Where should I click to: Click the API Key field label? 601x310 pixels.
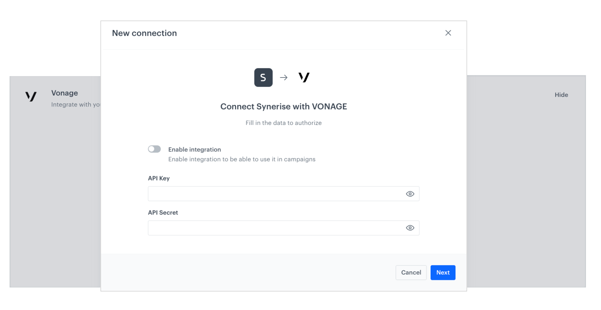point(158,178)
